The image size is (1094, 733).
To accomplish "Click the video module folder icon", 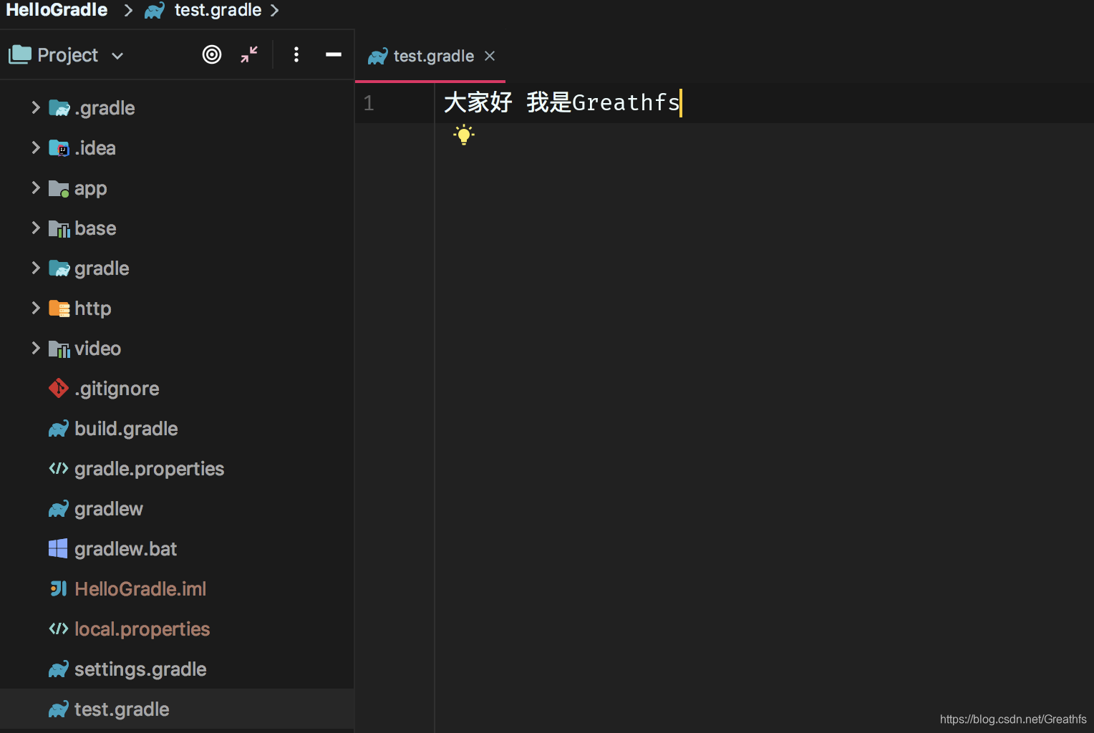I will (59, 349).
